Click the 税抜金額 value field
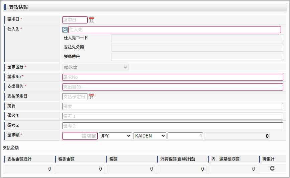This screenshot has height=178, width=290. [x=80, y=169]
